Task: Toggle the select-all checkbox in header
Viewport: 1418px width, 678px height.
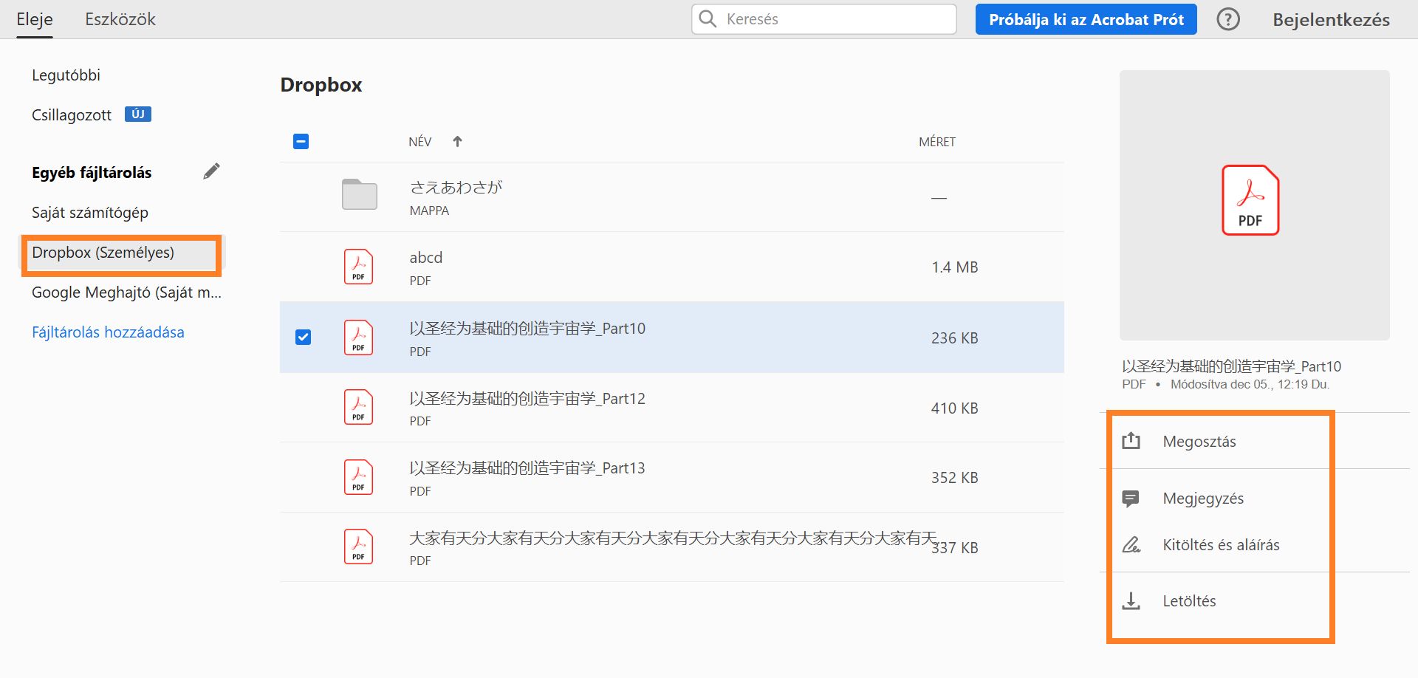Action: click(x=301, y=141)
